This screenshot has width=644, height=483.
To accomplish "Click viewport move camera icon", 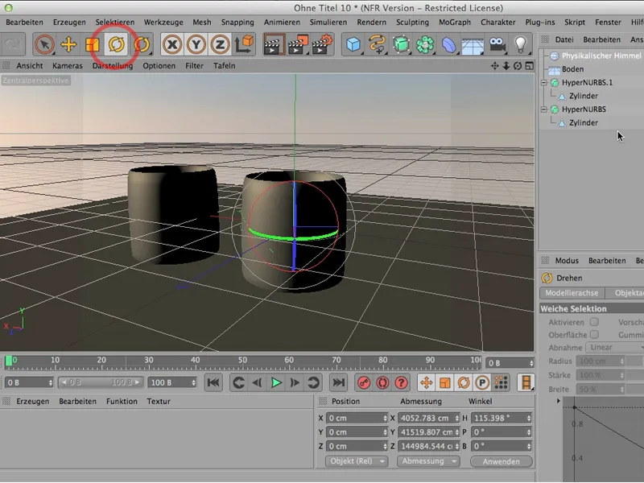I will point(494,66).
